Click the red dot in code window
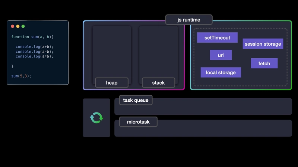 pyautogui.click(x=13, y=26)
